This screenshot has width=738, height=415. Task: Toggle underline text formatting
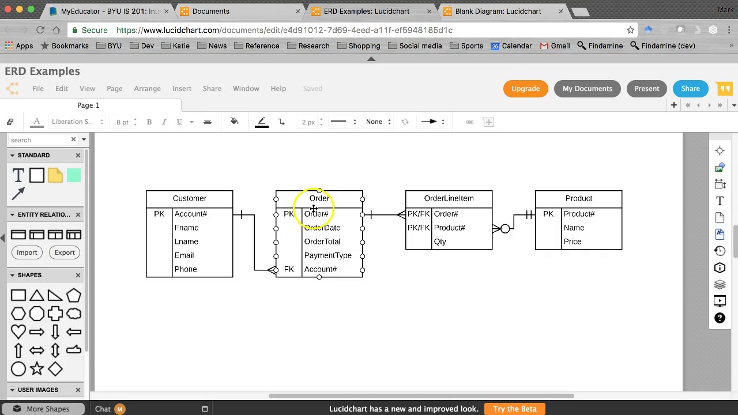click(179, 122)
